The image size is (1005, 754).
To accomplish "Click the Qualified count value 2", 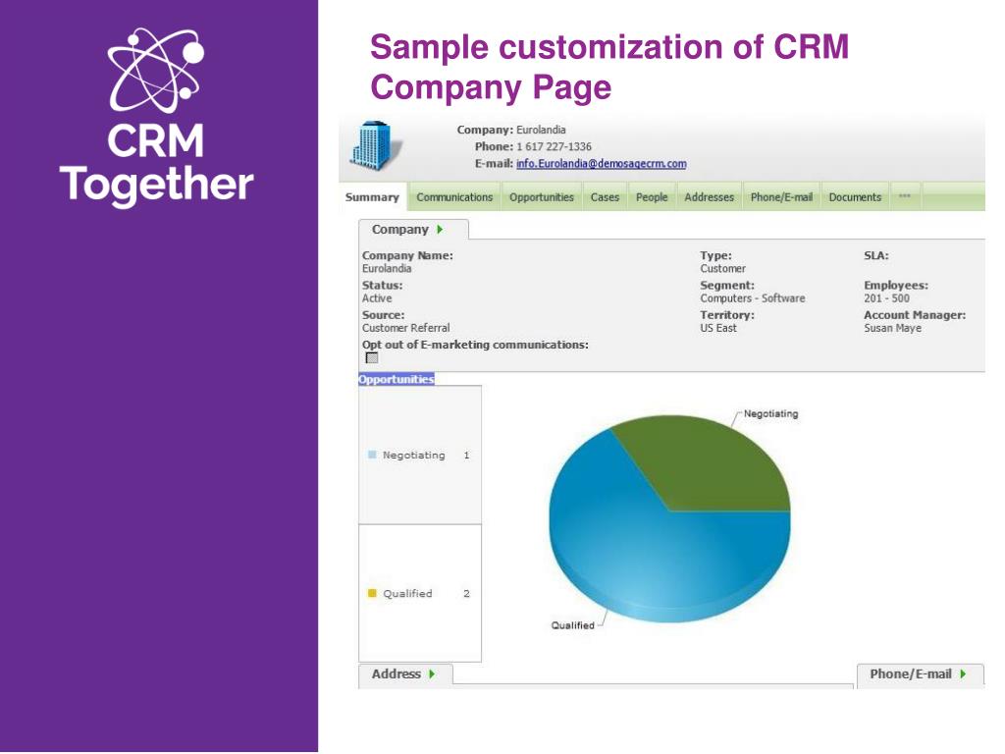I will [x=466, y=594].
